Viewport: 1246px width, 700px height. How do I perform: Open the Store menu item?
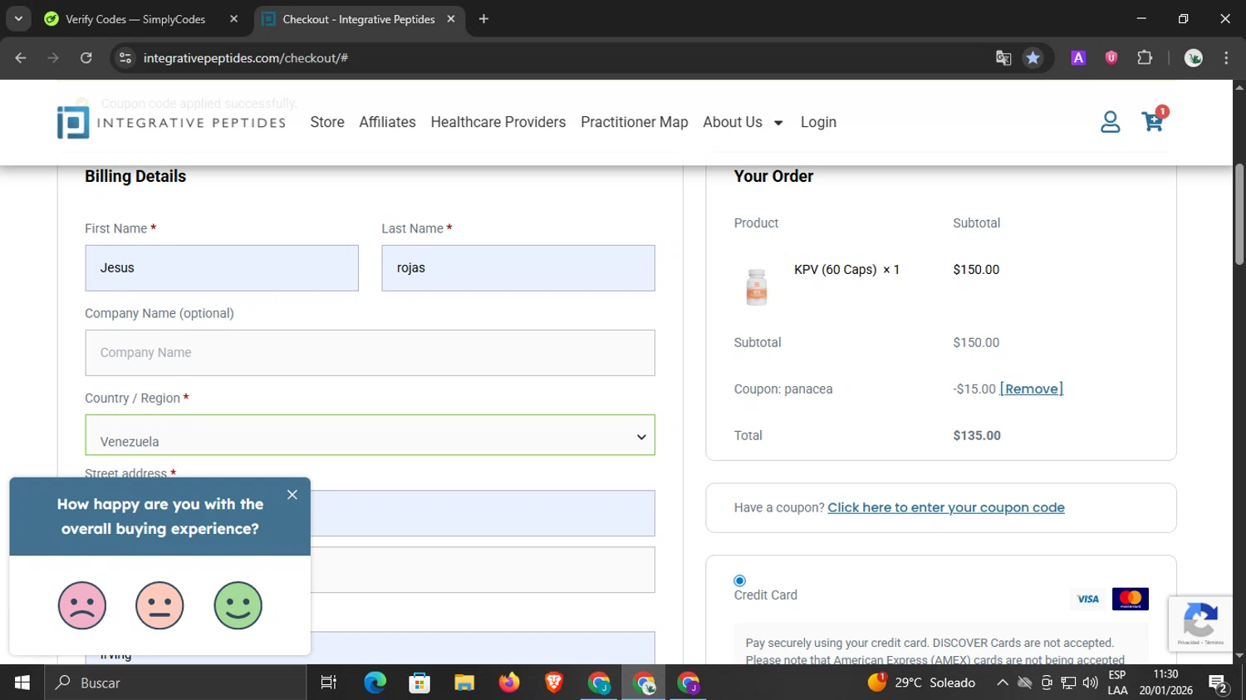pos(327,122)
